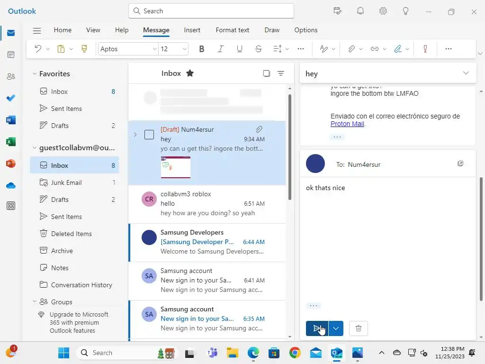The width and height of the screenshot is (485, 364).
Task: Show quoted text ellipsis in the reply
Action: click(314, 306)
